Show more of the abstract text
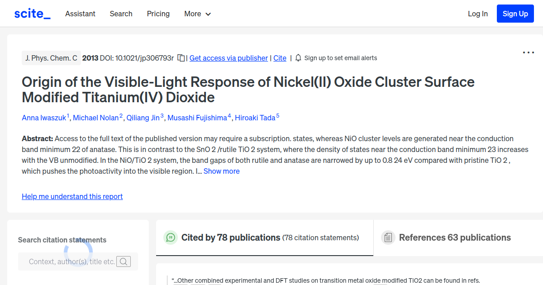 pos(221,171)
